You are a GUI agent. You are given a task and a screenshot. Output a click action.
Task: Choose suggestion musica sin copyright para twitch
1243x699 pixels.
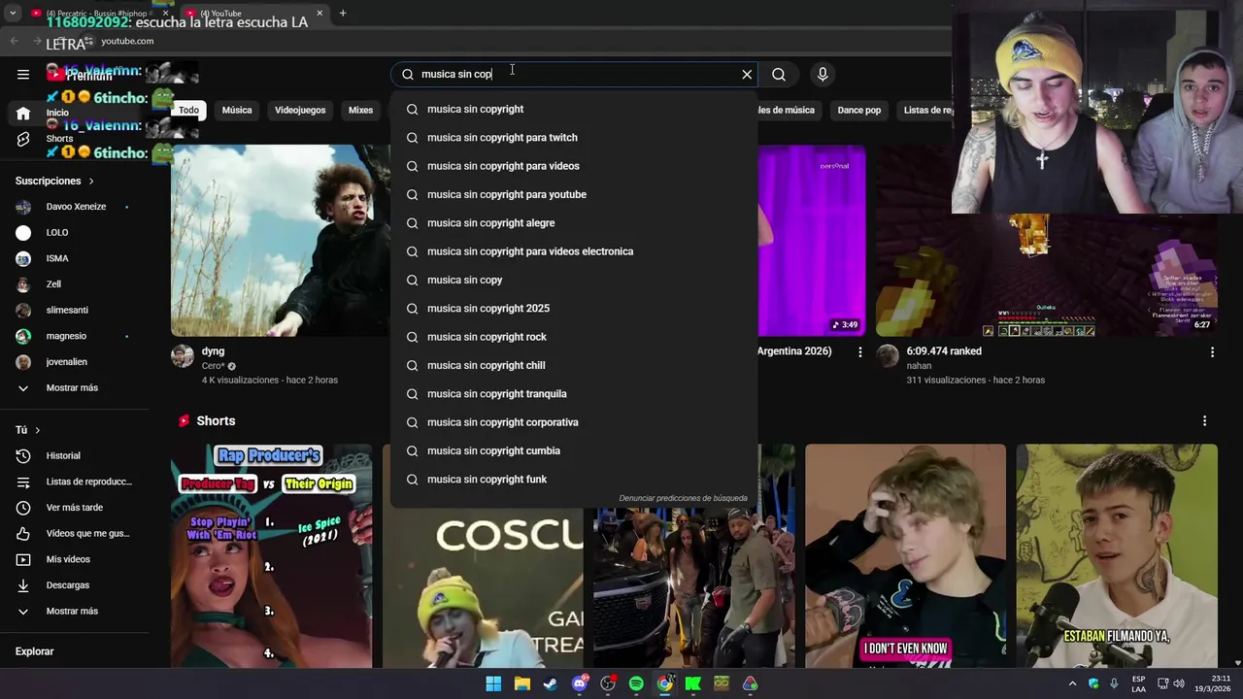coord(574,138)
